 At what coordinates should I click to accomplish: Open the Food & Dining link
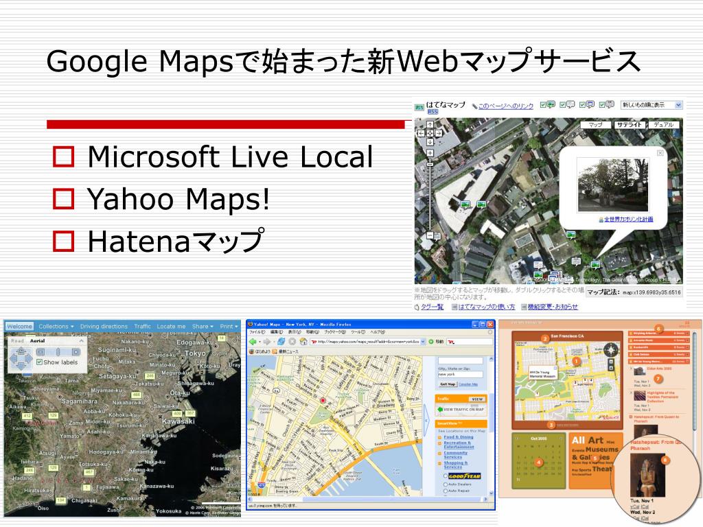[x=459, y=437]
